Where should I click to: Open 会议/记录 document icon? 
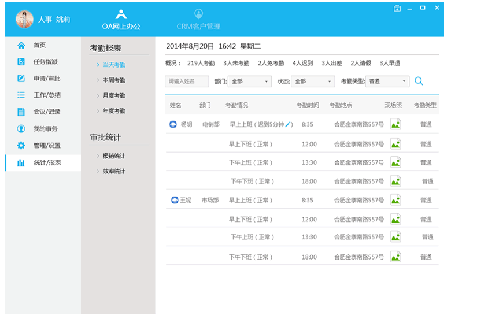coord(21,112)
